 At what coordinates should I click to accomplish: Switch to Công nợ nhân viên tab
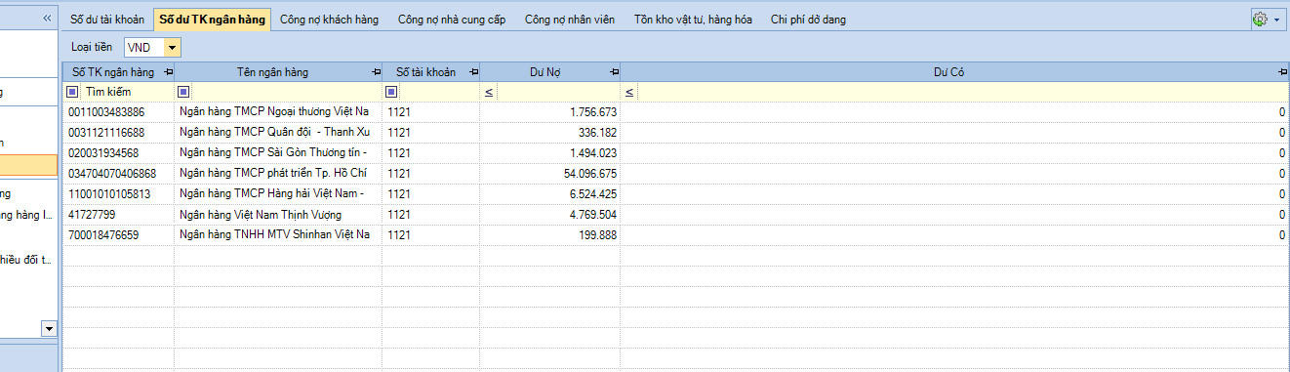(570, 20)
